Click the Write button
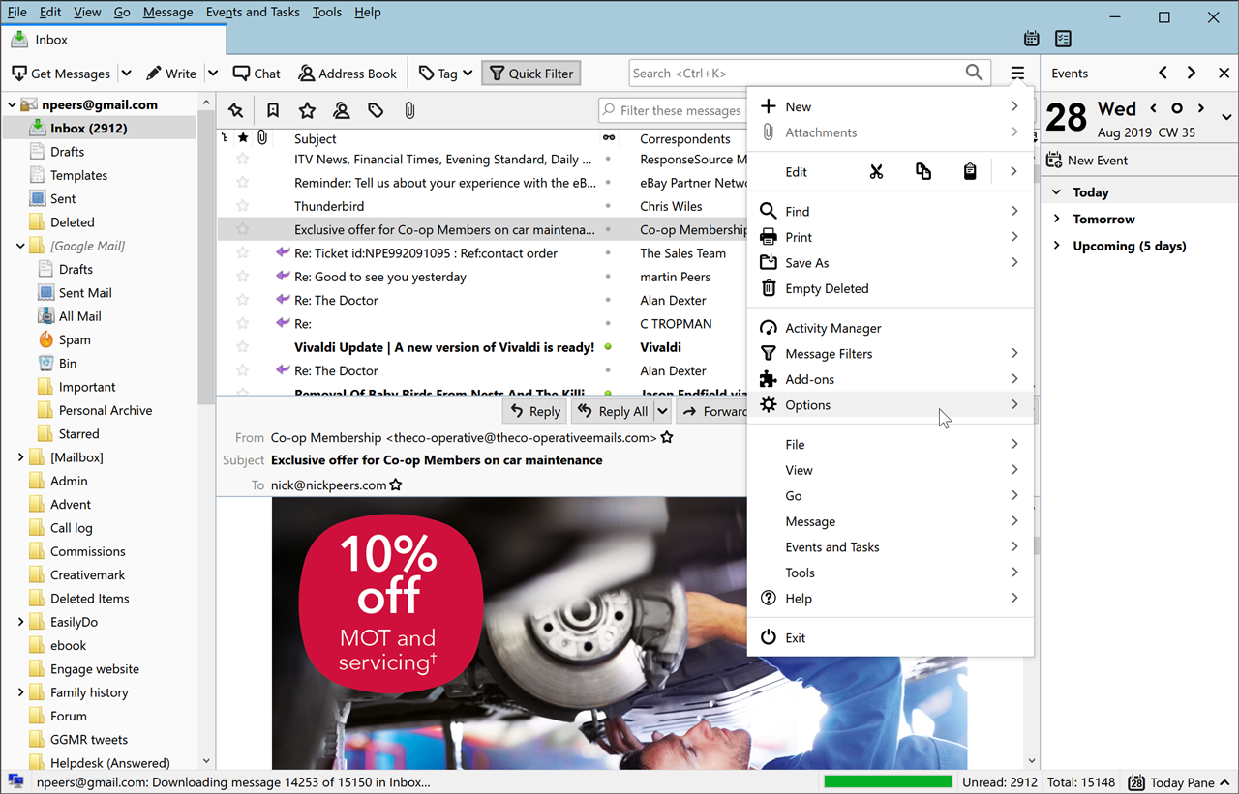 coord(171,73)
